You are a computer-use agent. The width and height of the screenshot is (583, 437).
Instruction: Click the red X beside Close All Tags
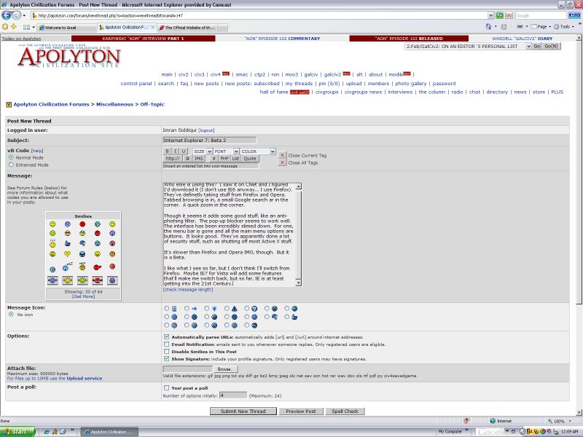coord(283,162)
